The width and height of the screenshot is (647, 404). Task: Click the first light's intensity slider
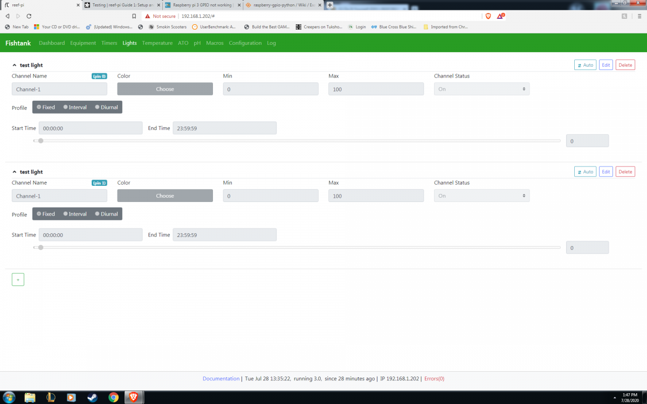297,141
